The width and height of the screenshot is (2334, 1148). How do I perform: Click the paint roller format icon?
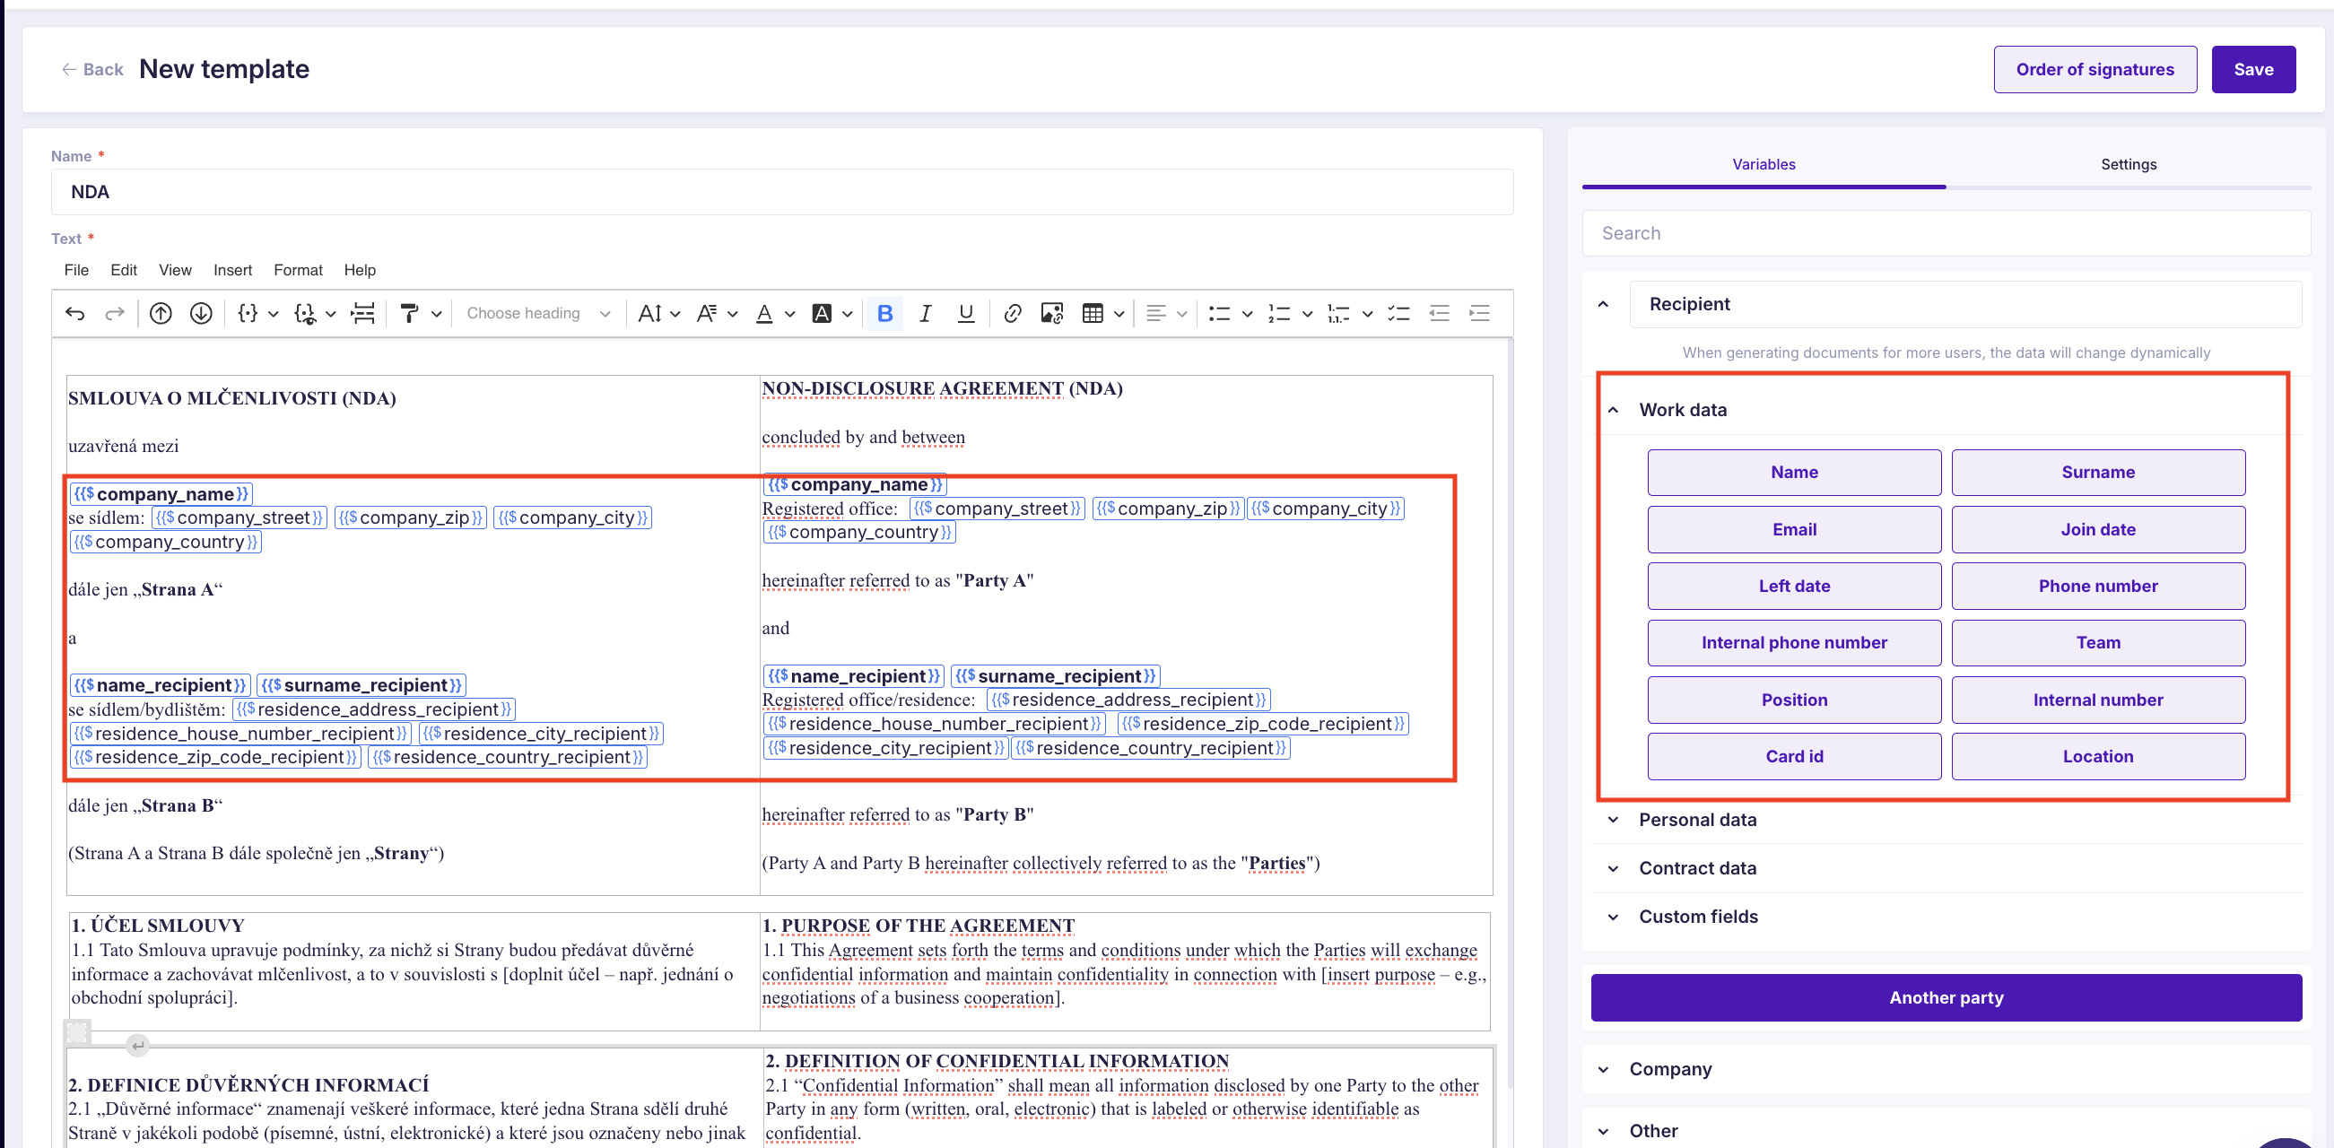[410, 314]
